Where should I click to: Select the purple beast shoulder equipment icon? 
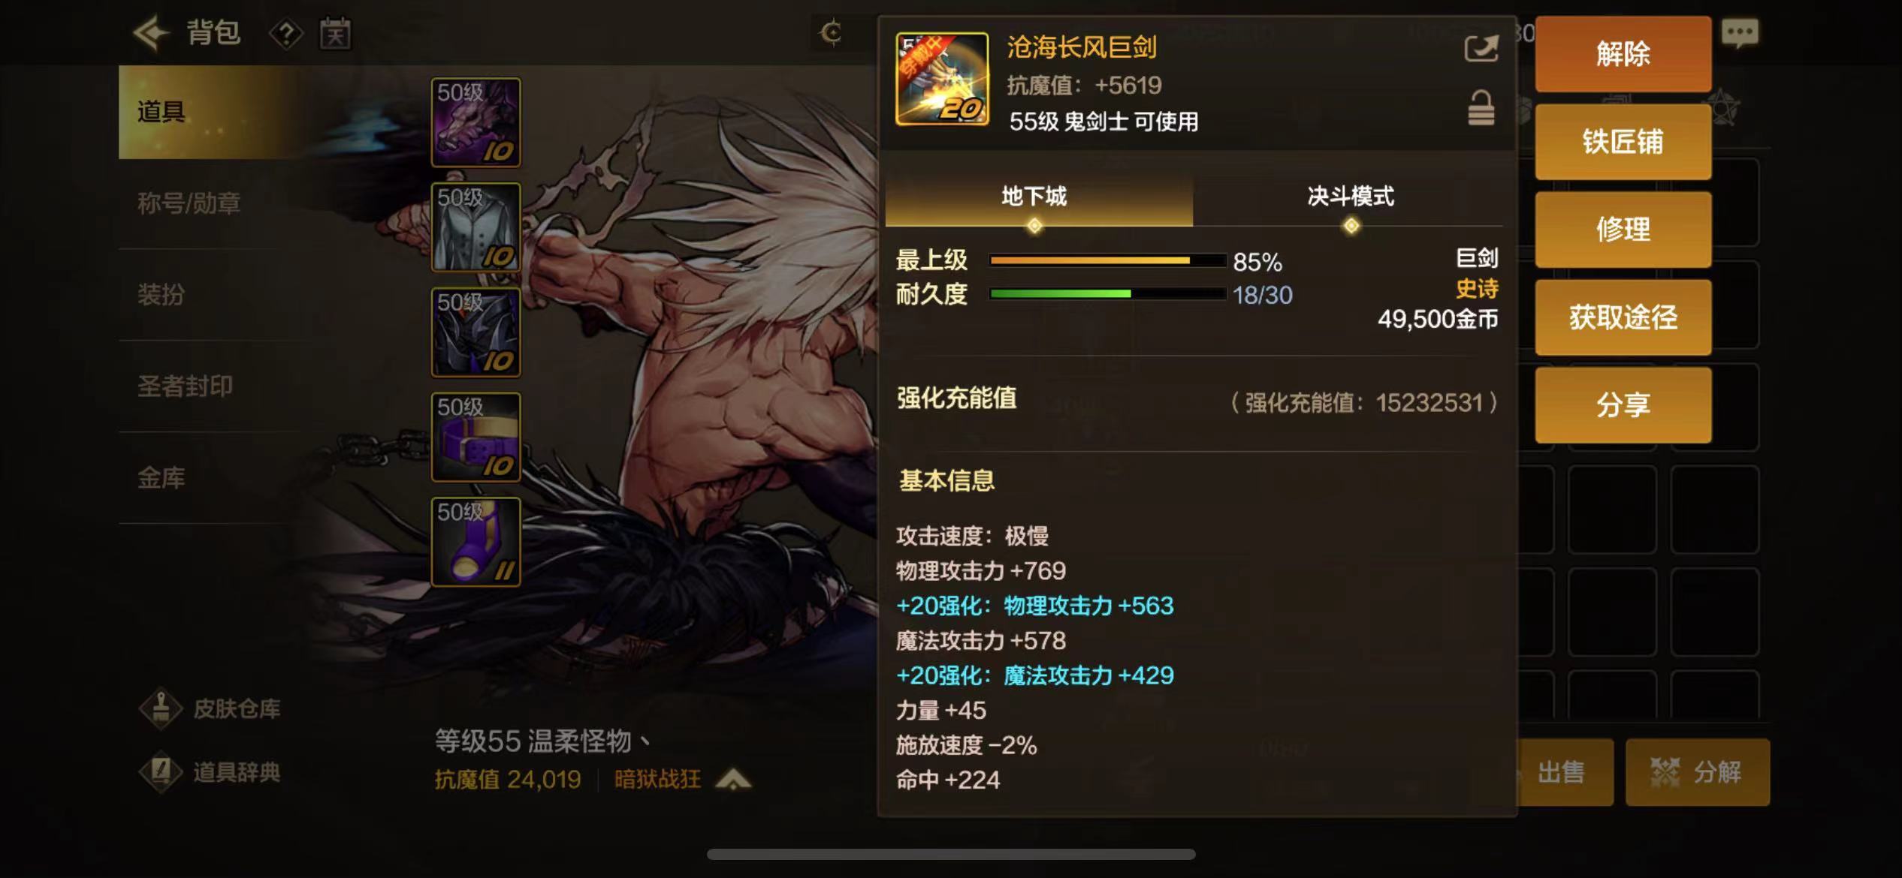tap(476, 122)
